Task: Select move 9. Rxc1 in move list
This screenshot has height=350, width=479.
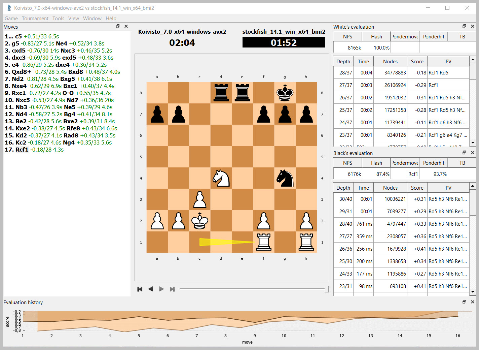Action: [15, 93]
